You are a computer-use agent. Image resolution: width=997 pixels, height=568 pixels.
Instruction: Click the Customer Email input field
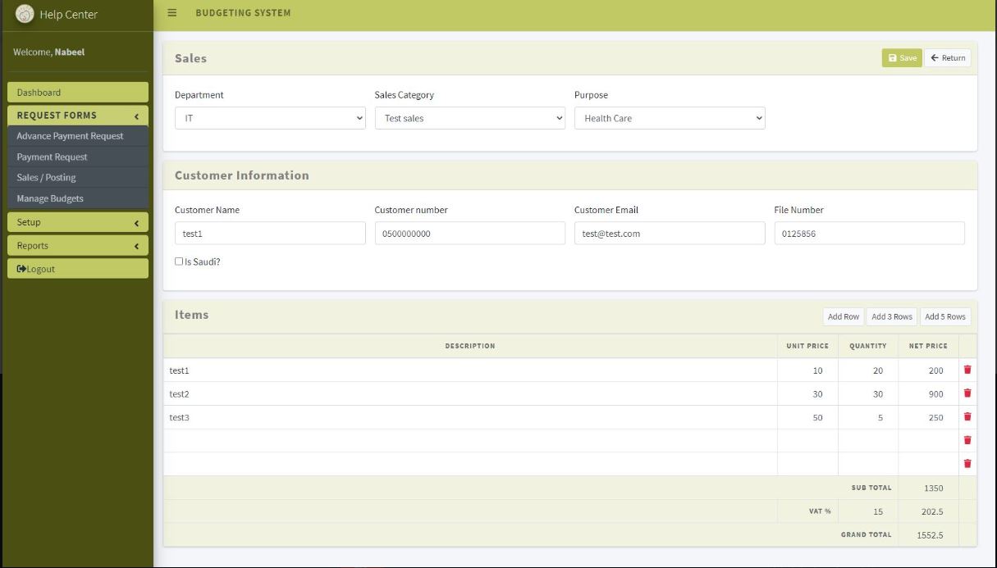pyautogui.click(x=669, y=234)
